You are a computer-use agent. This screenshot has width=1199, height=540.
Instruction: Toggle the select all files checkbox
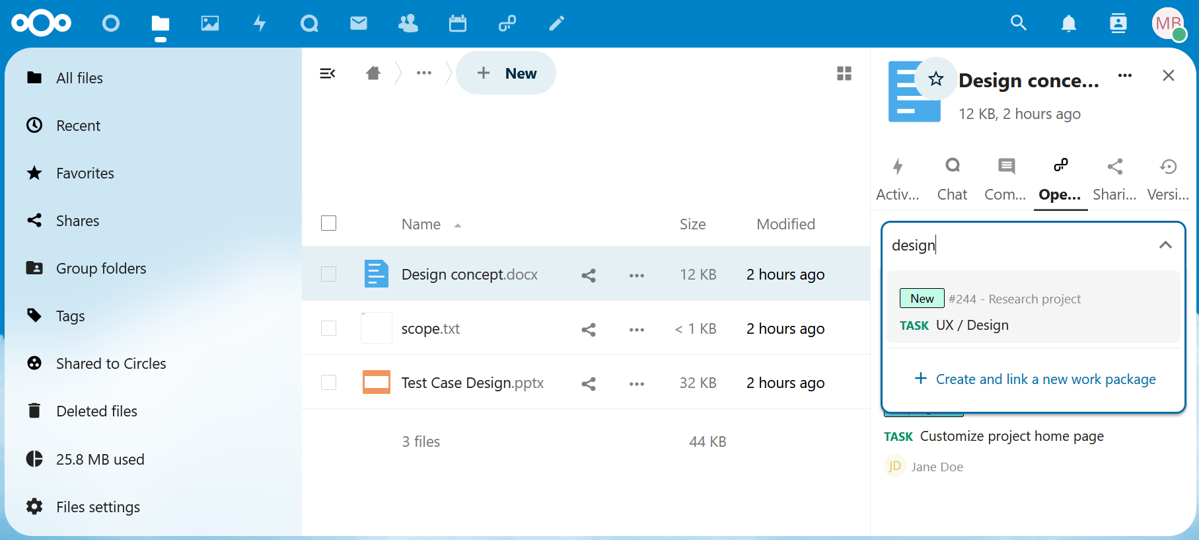[328, 223]
